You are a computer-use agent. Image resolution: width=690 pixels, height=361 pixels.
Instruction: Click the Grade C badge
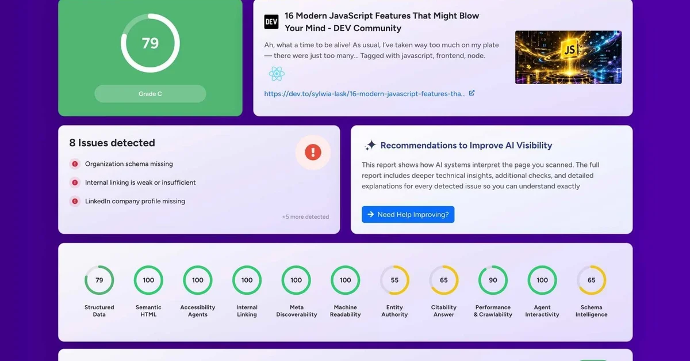coord(150,94)
